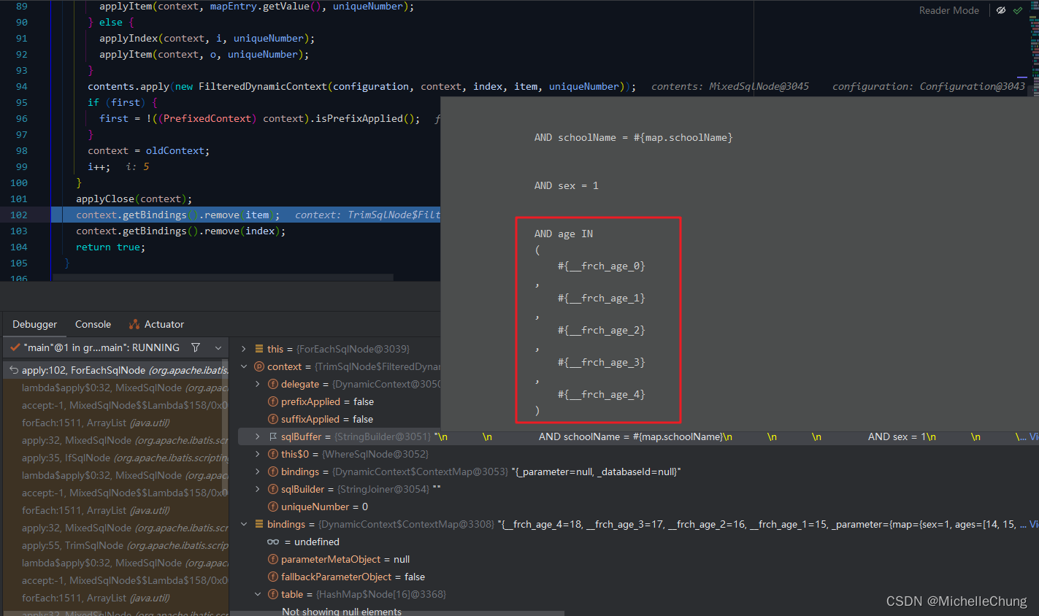
Task: Click 'applyClose(context);' on line 101
Action: [134, 199]
